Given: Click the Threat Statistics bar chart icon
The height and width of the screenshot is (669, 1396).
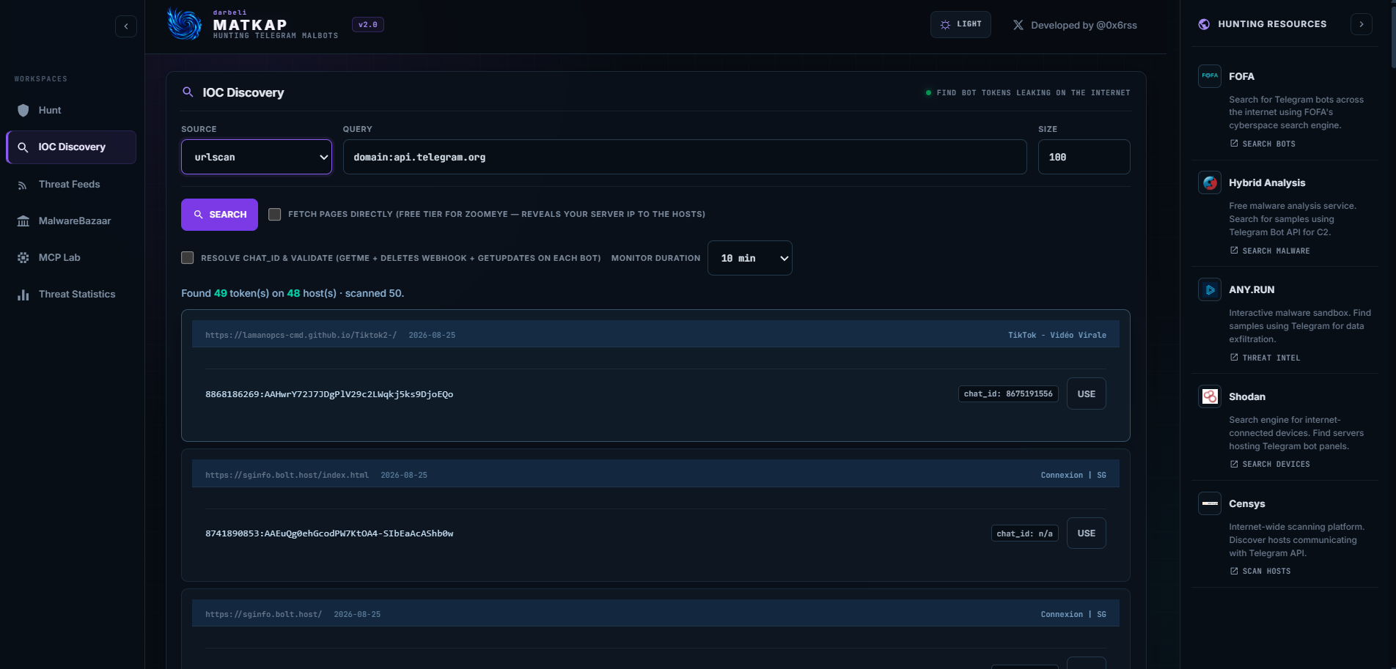Looking at the screenshot, I should [x=23, y=295].
